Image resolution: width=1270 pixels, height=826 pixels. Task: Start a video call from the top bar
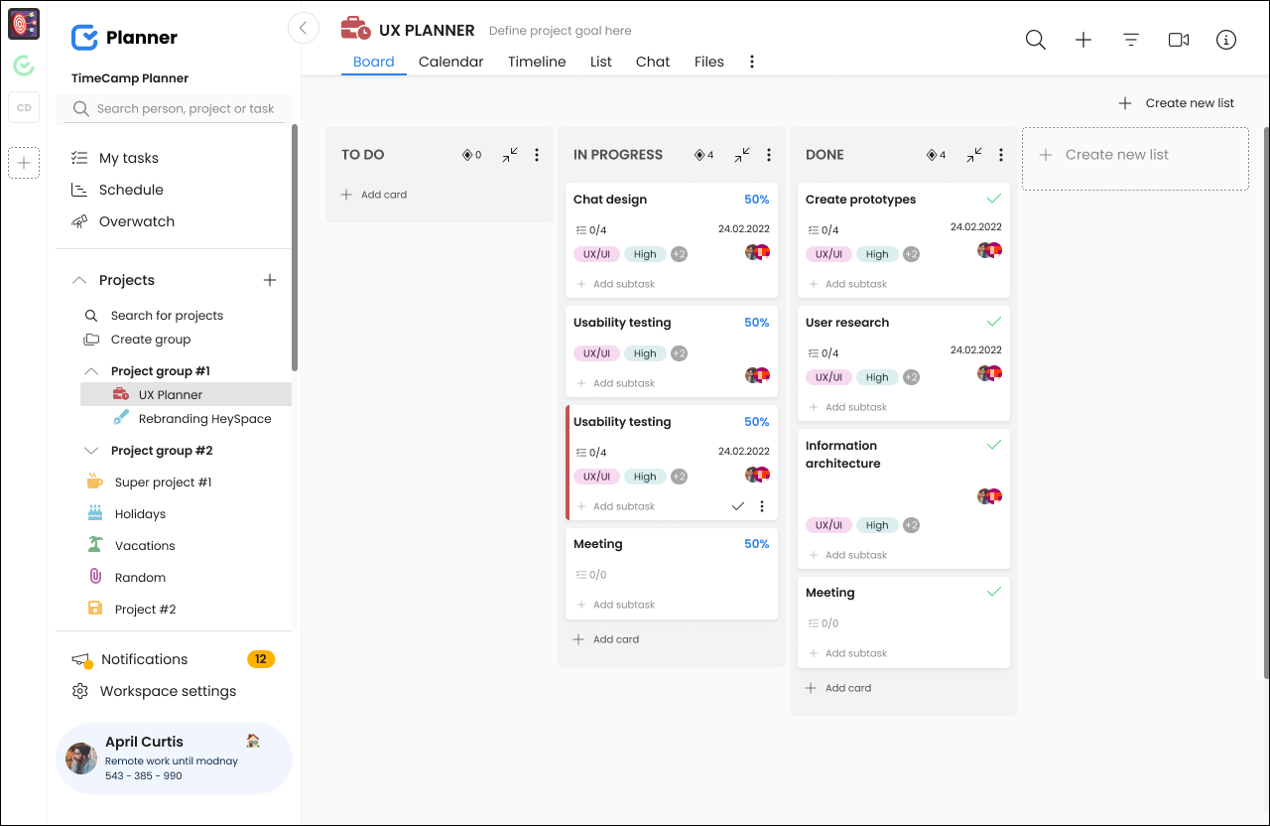point(1178,40)
